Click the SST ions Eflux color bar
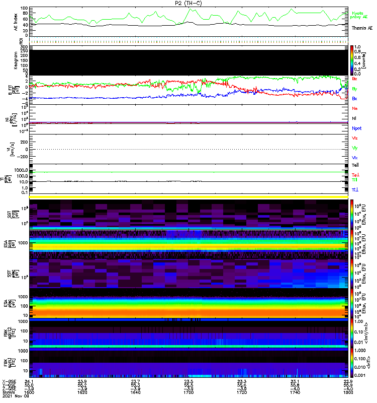 352,214
